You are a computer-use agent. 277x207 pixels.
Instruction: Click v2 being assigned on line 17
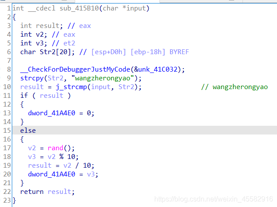pyautogui.click(x=32, y=148)
